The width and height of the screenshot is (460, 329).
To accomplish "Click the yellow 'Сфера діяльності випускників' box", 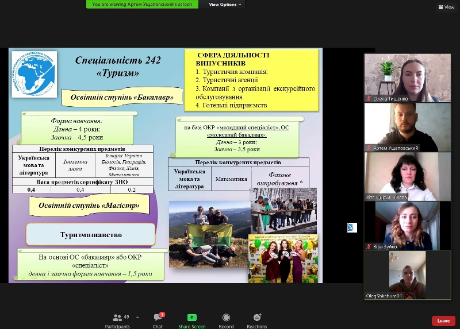I will [252, 80].
